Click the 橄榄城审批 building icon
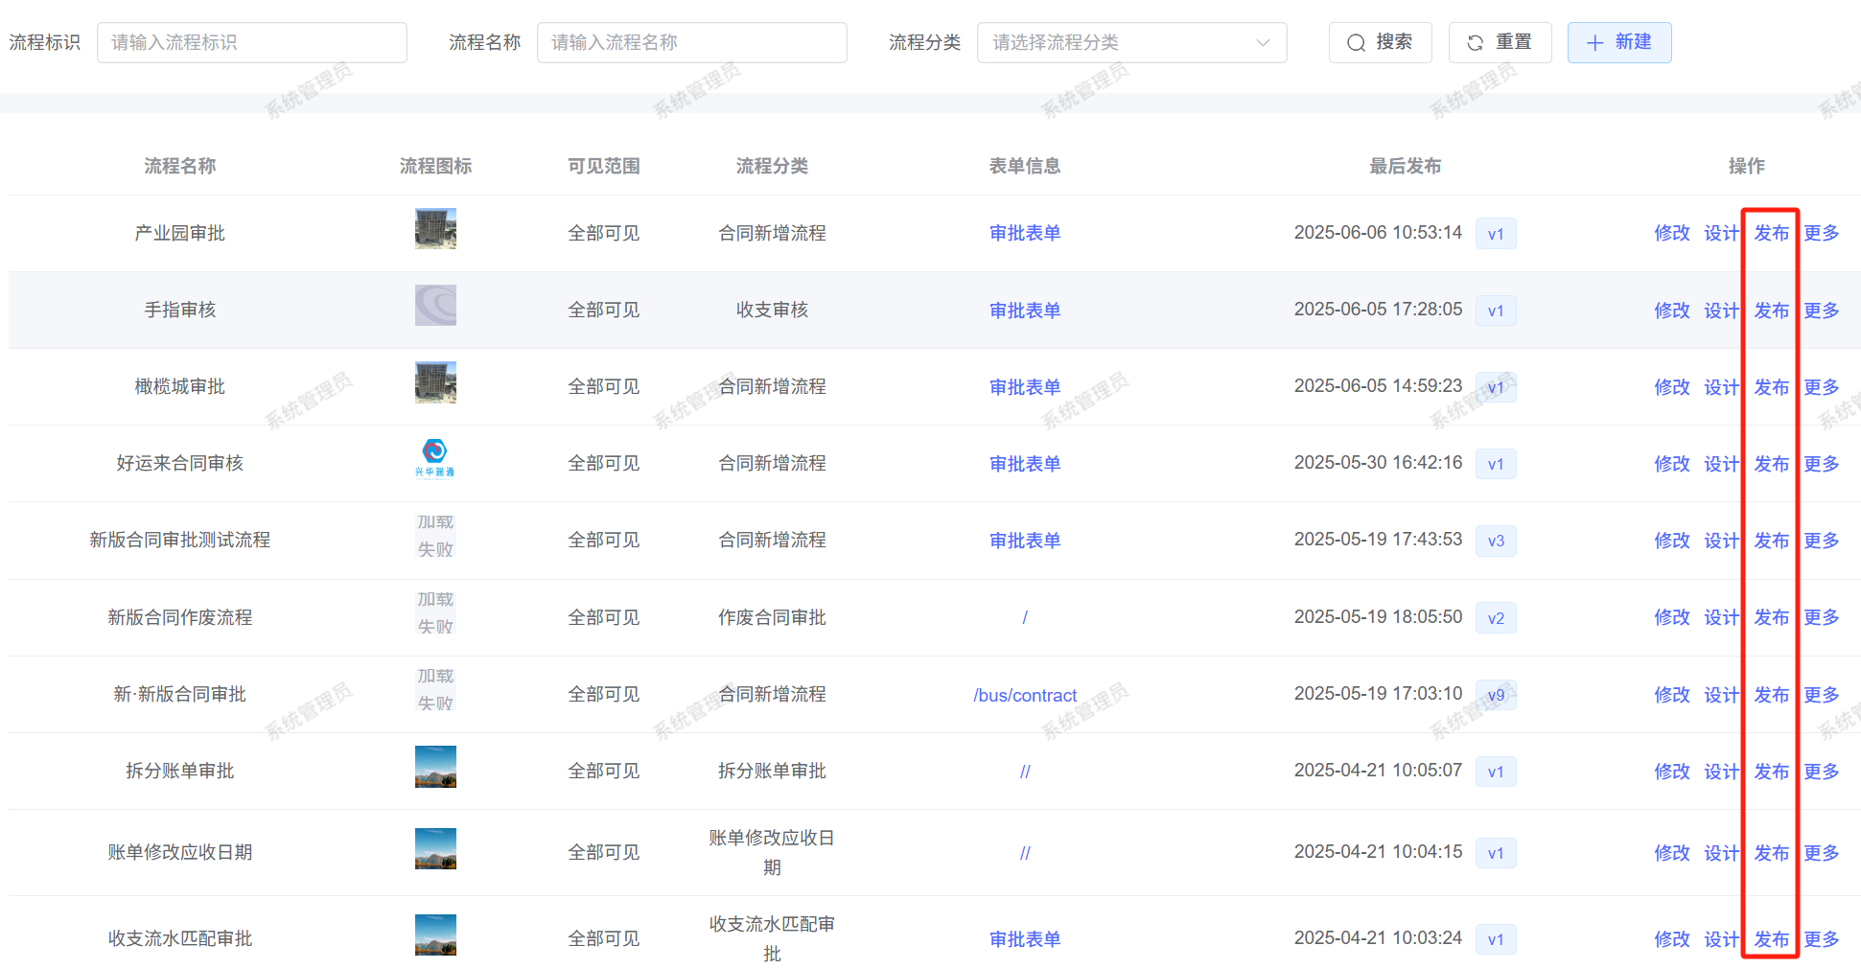 (x=435, y=382)
